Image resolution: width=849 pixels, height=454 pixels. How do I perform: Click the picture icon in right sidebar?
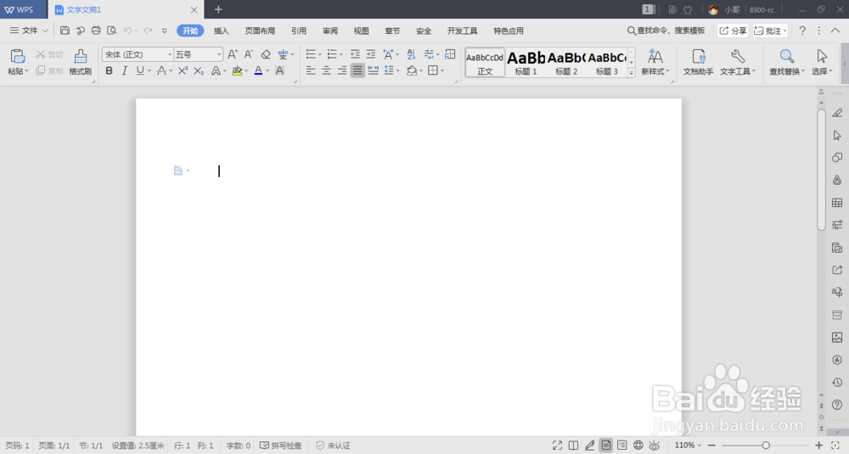pos(837,337)
